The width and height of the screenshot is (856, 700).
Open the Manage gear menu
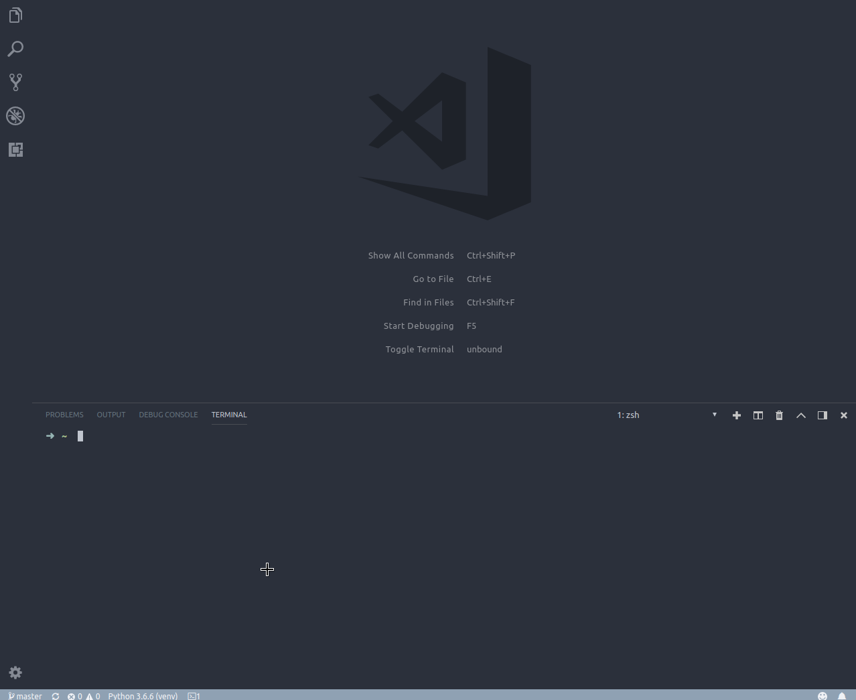coord(15,673)
